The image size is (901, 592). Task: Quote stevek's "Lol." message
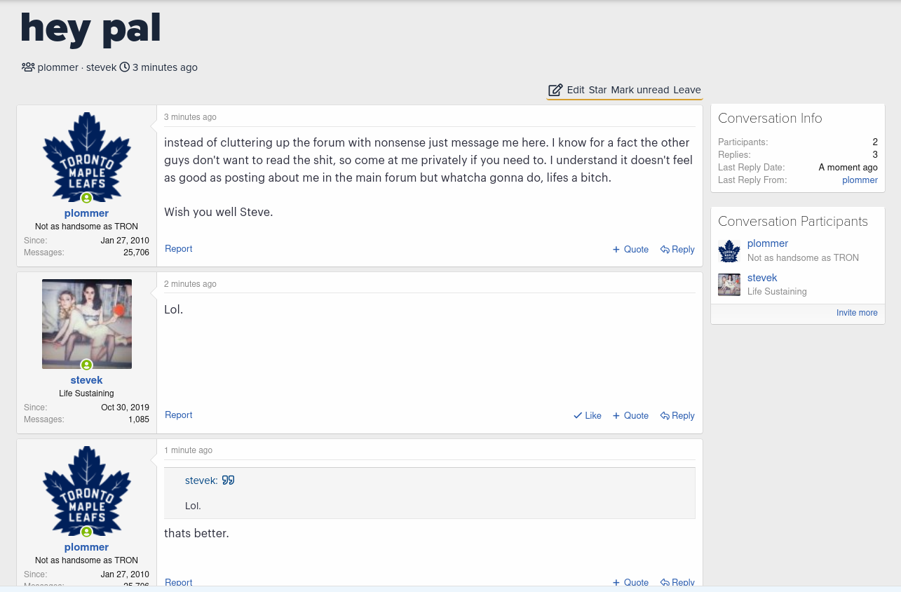(630, 415)
